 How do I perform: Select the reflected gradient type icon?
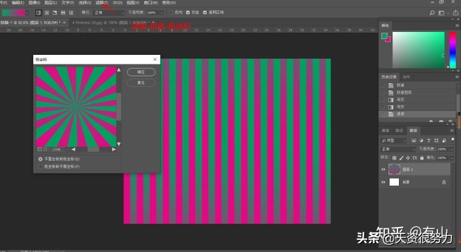pos(63,13)
